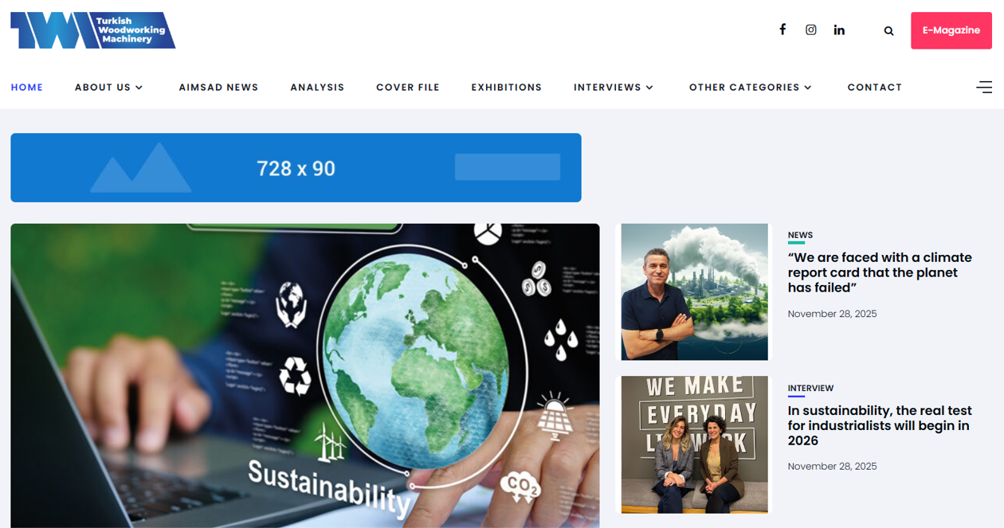Image resolution: width=1004 pixels, height=528 pixels.
Task: Go to the Home menu item
Action: click(x=27, y=88)
